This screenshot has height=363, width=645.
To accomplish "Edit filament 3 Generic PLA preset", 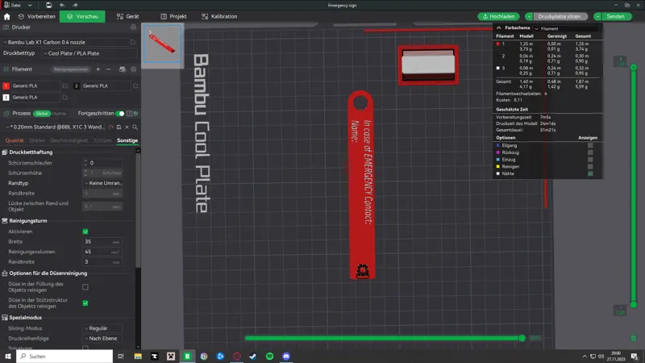I will pyautogui.click(x=65, y=97).
